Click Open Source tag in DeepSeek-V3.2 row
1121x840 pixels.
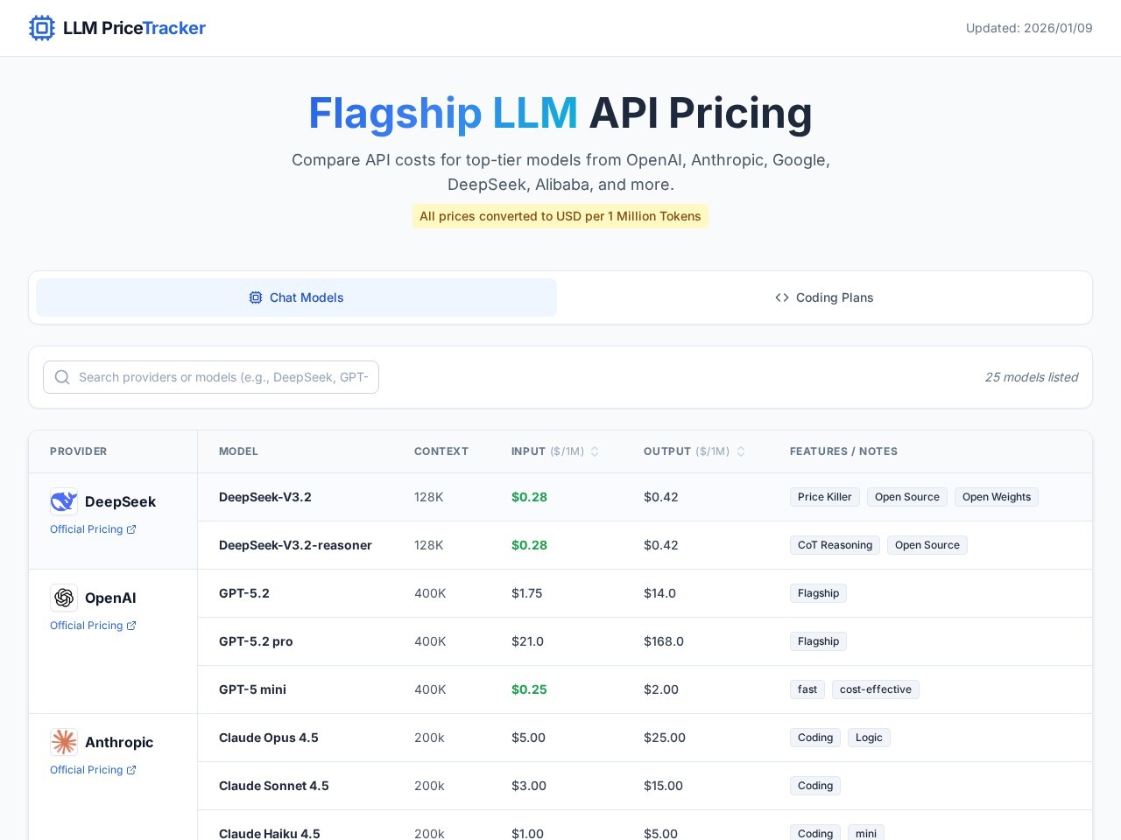point(907,497)
